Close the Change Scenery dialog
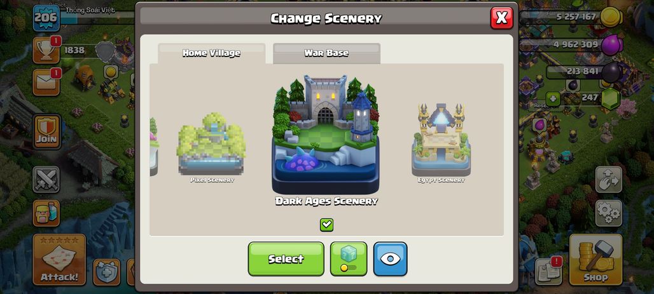Image resolution: width=654 pixels, height=294 pixels. pyautogui.click(x=502, y=18)
